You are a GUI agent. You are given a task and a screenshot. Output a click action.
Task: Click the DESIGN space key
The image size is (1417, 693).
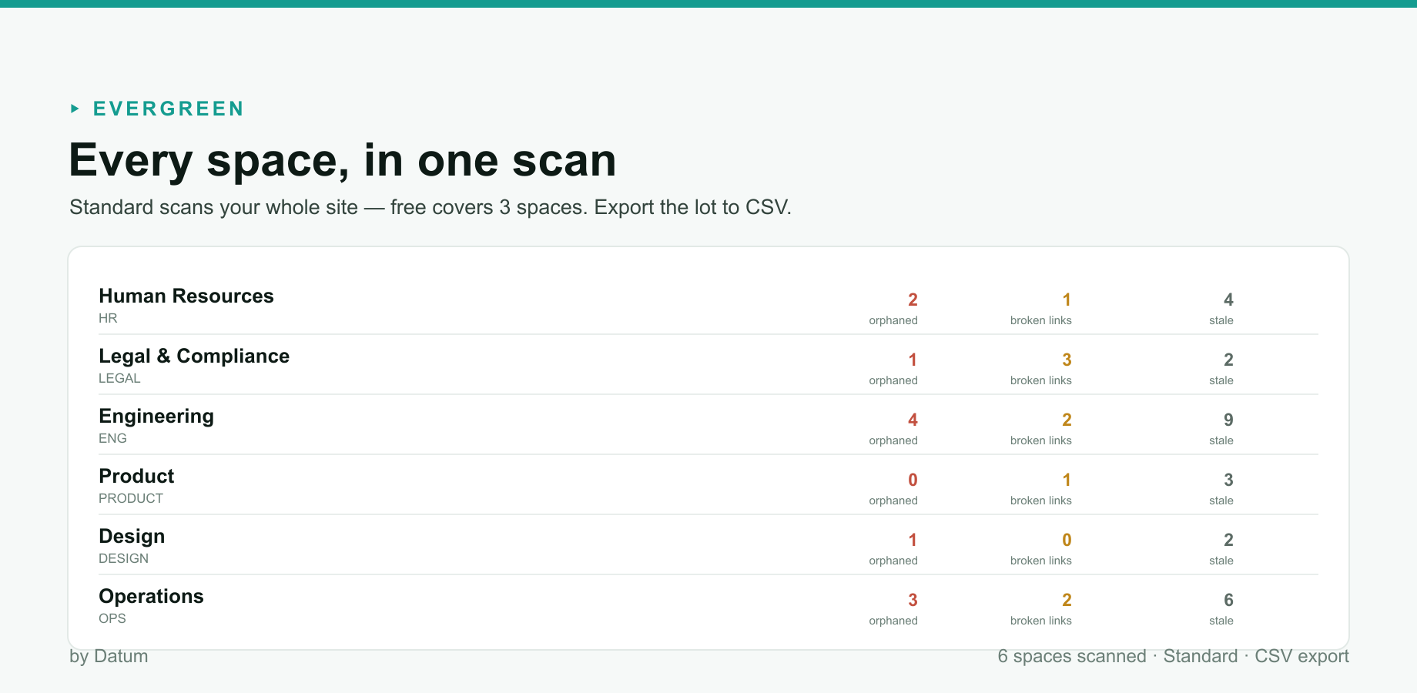[x=123, y=558]
